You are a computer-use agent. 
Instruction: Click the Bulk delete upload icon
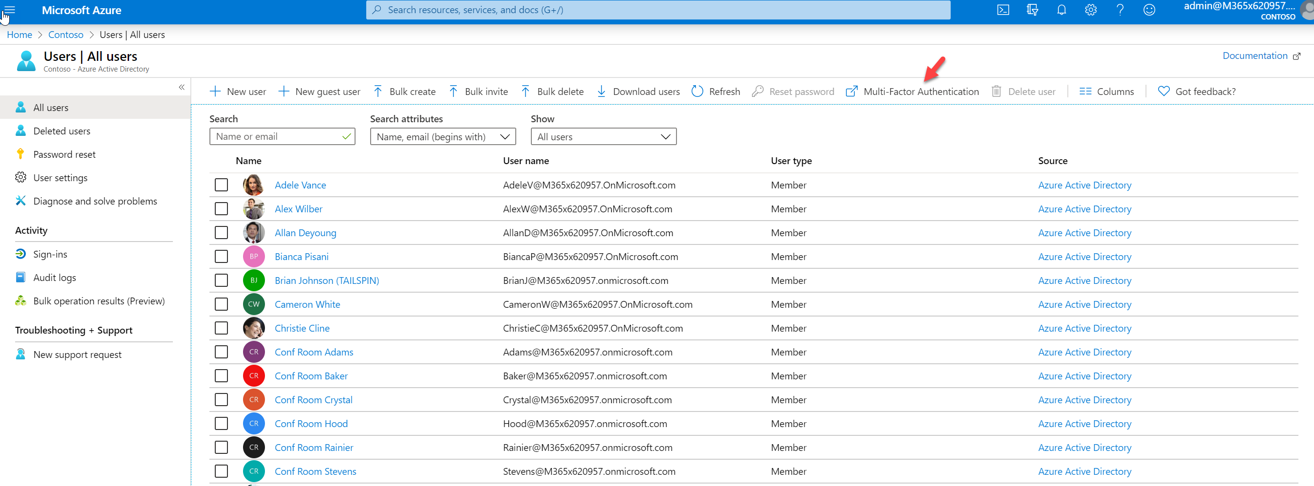coord(526,91)
